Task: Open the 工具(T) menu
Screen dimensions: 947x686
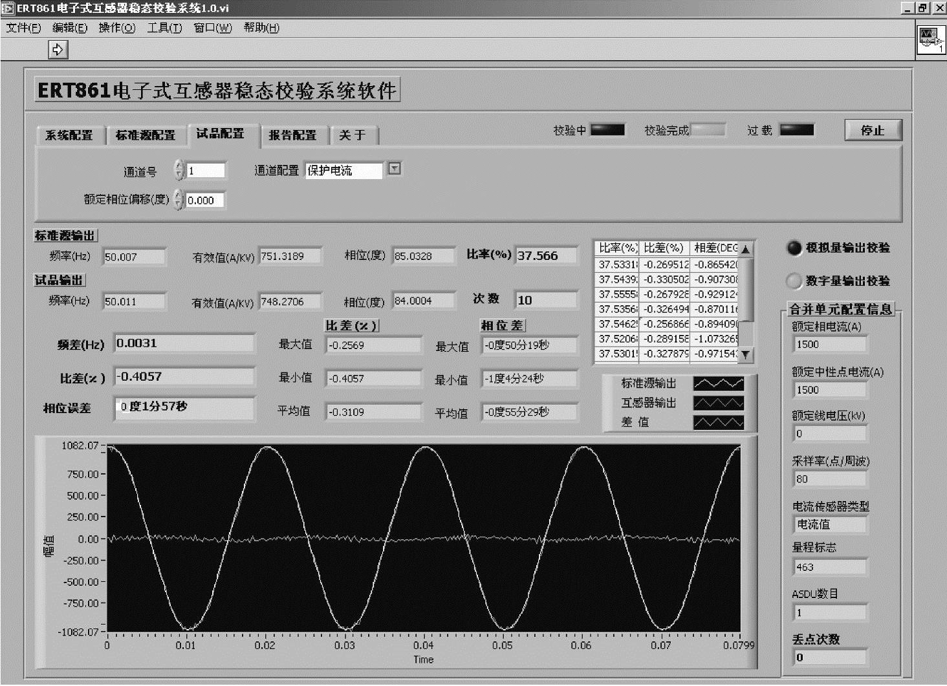Action: point(164,28)
